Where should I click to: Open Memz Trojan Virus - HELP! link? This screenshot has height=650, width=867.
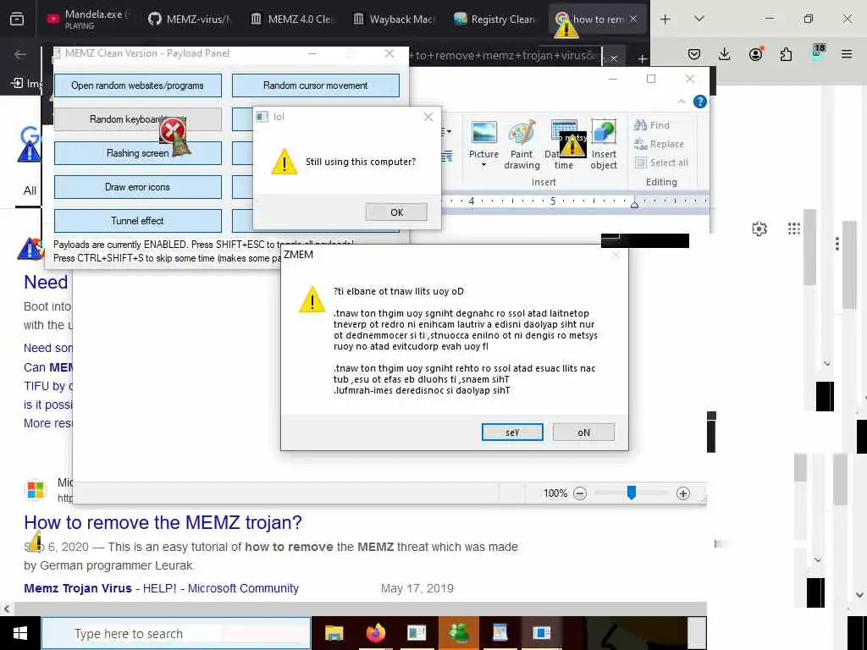161,588
